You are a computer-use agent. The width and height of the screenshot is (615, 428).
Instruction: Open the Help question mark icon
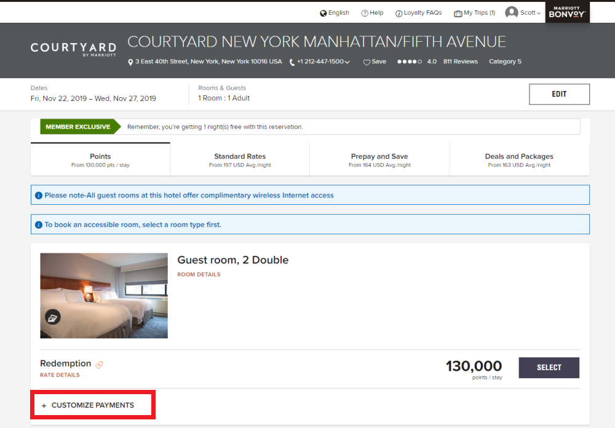364,14
